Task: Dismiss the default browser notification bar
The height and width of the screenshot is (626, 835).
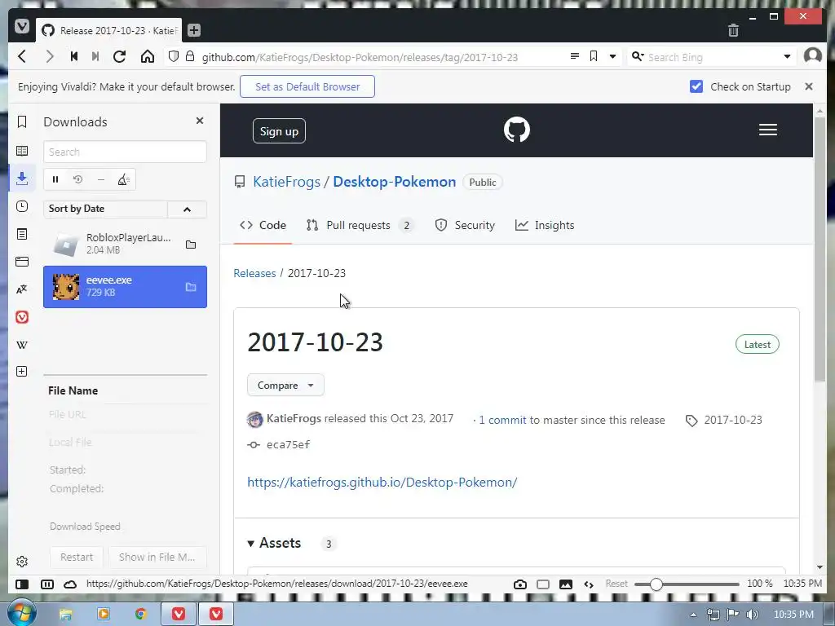Action: (808, 86)
